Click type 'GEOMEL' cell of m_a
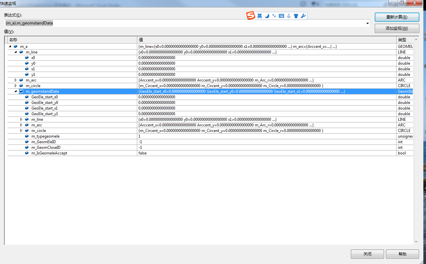Image resolution: width=426 pixels, height=264 pixels. pyautogui.click(x=405, y=47)
